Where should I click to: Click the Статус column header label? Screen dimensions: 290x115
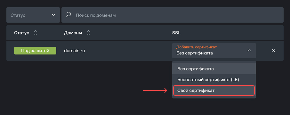point(22,33)
